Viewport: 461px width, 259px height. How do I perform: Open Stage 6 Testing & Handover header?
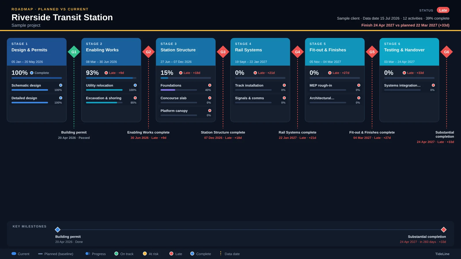click(x=409, y=52)
